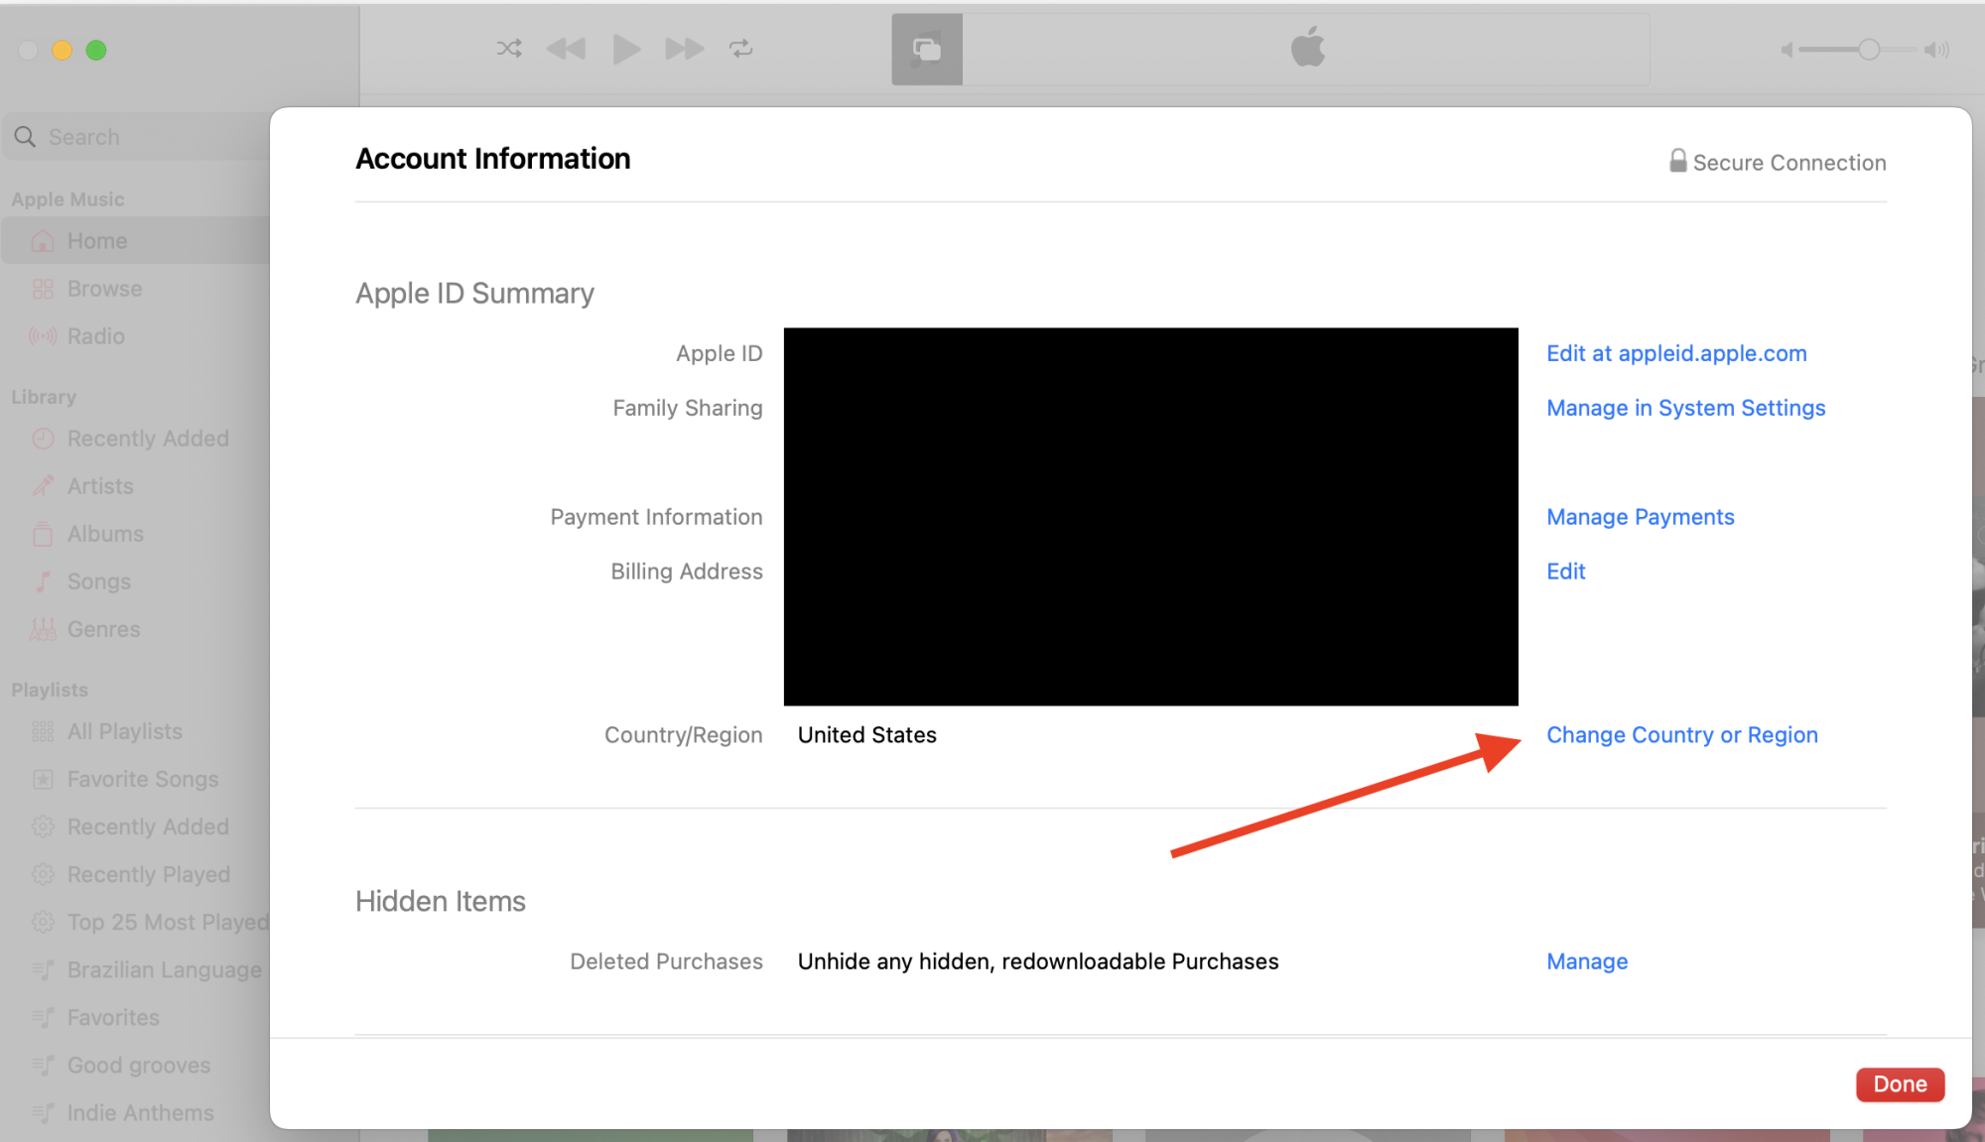Click Edit next to Billing Address
This screenshot has width=1985, height=1142.
coord(1565,571)
